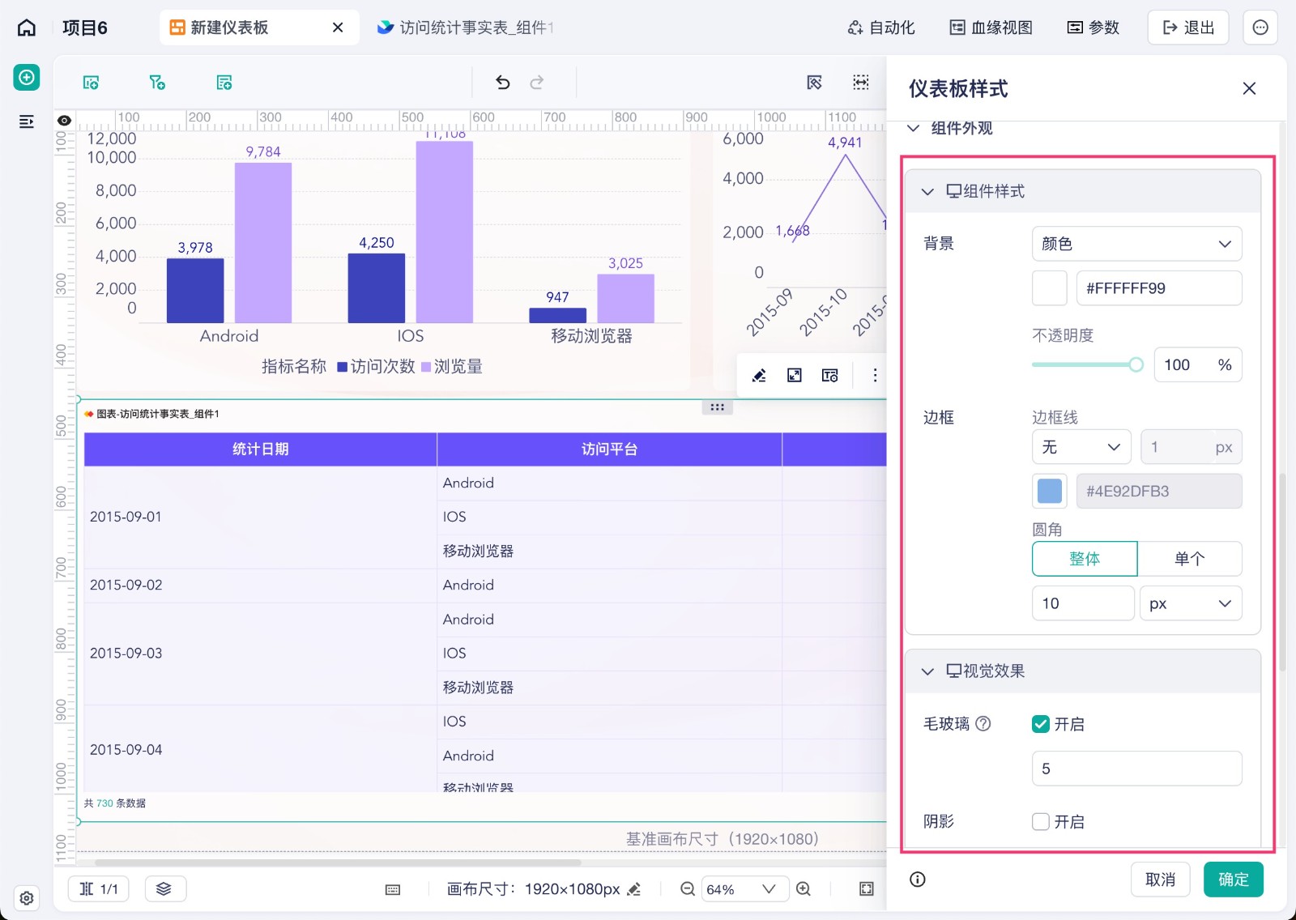The width and height of the screenshot is (1296, 920).
Task: Open the layers icon in bottom bar
Action: pyautogui.click(x=164, y=888)
